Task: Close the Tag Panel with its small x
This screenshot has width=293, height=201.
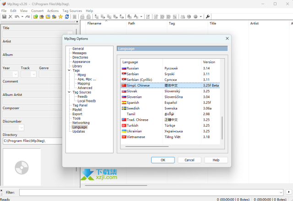Action: [x=77, y=22]
